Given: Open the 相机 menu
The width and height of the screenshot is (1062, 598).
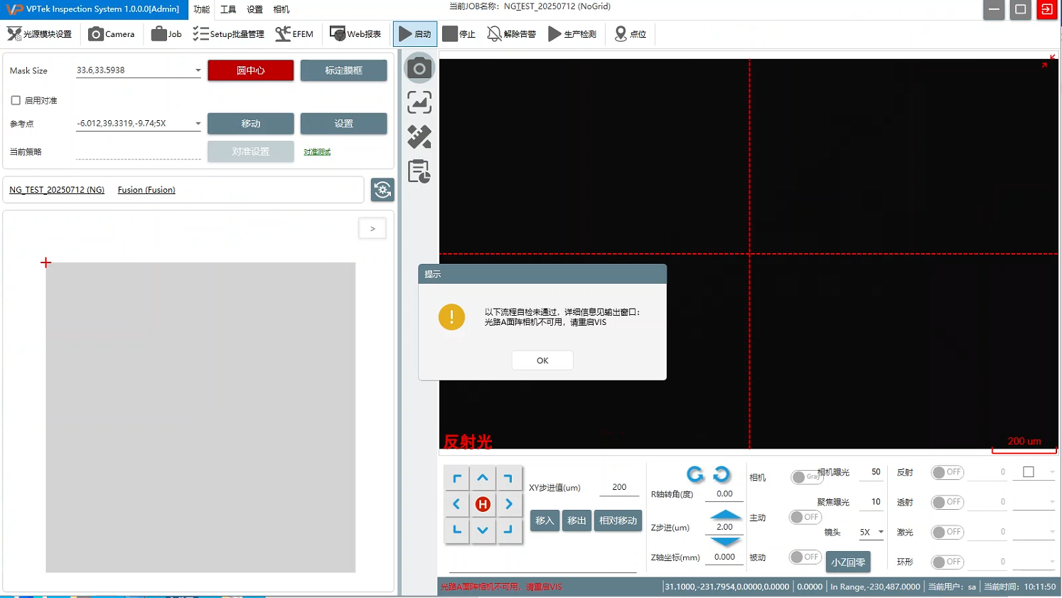Looking at the screenshot, I should point(281,9).
